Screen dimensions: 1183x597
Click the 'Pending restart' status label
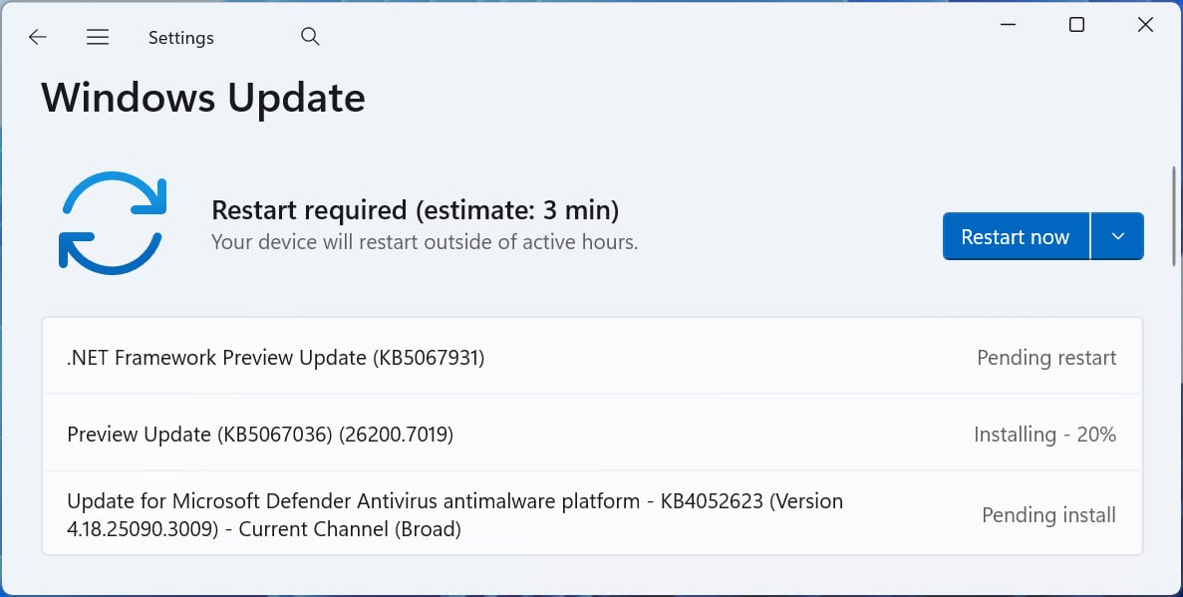coord(1046,357)
